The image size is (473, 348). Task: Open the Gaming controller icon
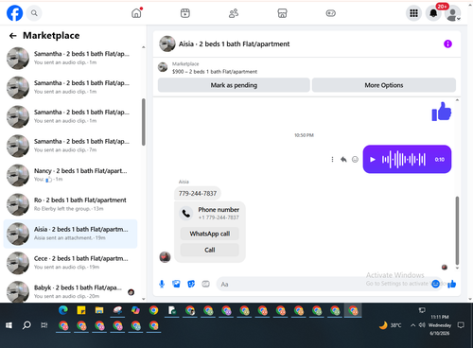pos(331,13)
